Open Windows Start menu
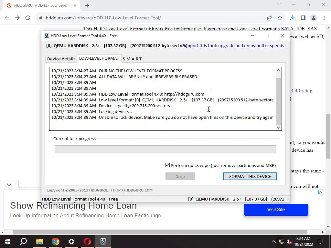 pos(8,242)
